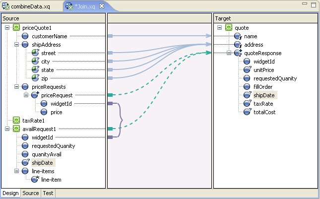Collapse the quote target tree node
The height and width of the screenshot is (199, 320).
click(219, 28)
